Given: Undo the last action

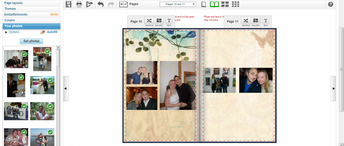Looking at the screenshot, I should 100,4.
